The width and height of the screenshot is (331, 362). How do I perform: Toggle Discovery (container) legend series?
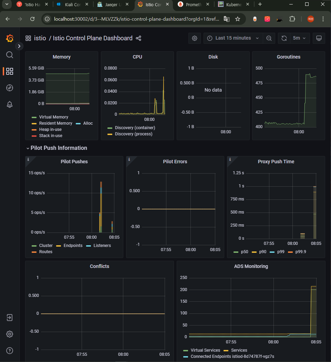click(135, 128)
